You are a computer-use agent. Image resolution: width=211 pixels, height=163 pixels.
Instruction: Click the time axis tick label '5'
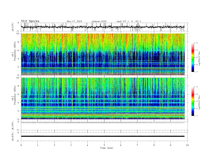104,145
